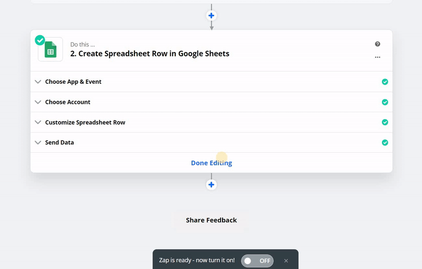Image resolution: width=422 pixels, height=269 pixels.
Task: Open the help question mark icon
Action: (378, 44)
